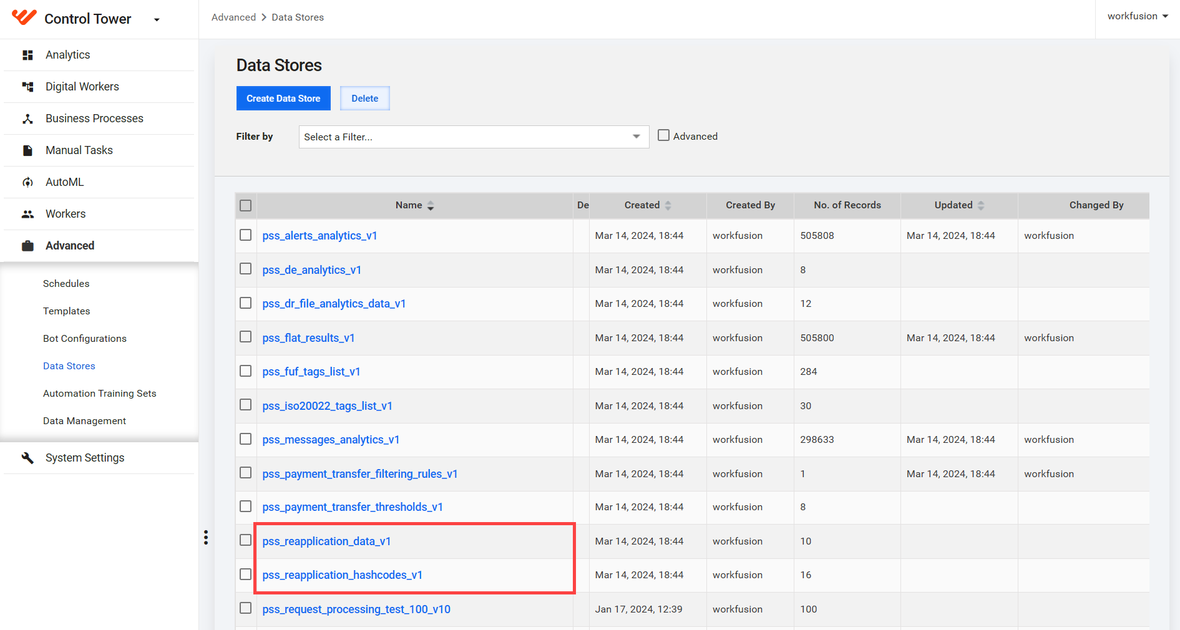
Task: Enable the Advanced filter checkbox
Action: 664,135
